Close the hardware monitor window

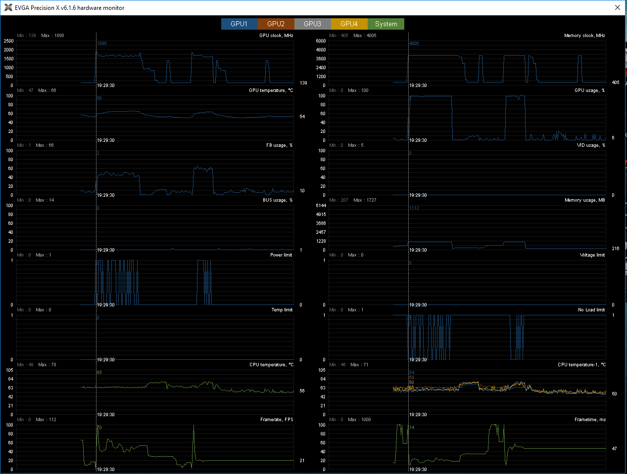tap(617, 7)
